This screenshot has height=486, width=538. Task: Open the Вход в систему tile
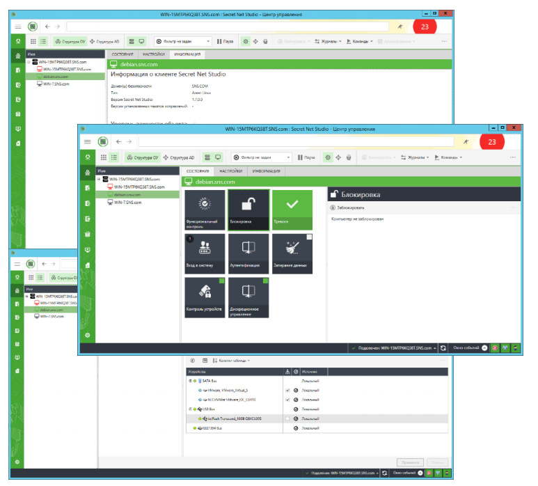coord(205,253)
